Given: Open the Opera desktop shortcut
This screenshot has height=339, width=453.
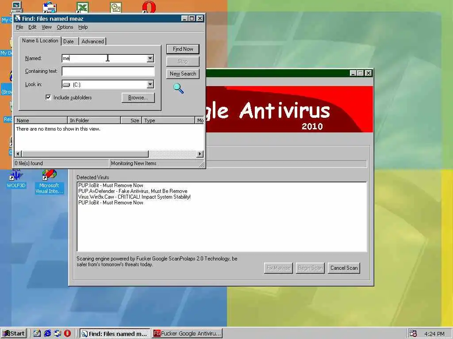Looking at the screenshot, I should [149, 7].
